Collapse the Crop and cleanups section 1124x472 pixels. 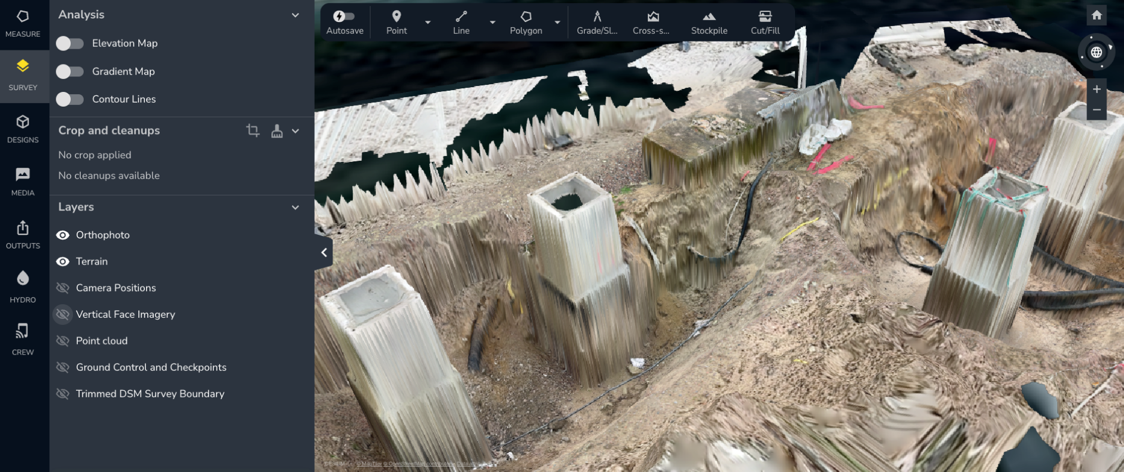[x=295, y=130]
